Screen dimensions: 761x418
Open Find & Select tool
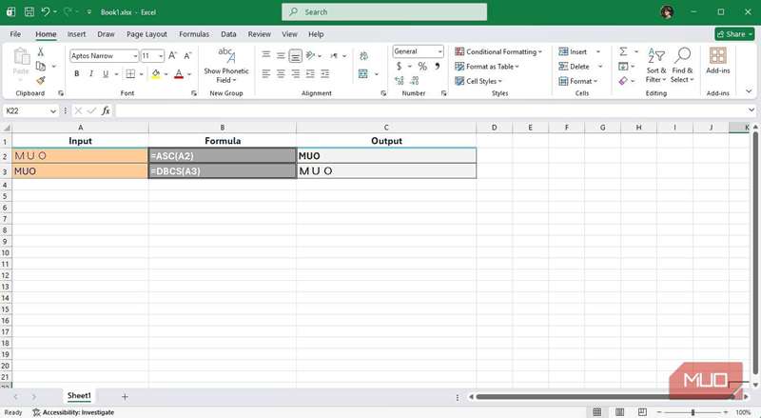682,65
